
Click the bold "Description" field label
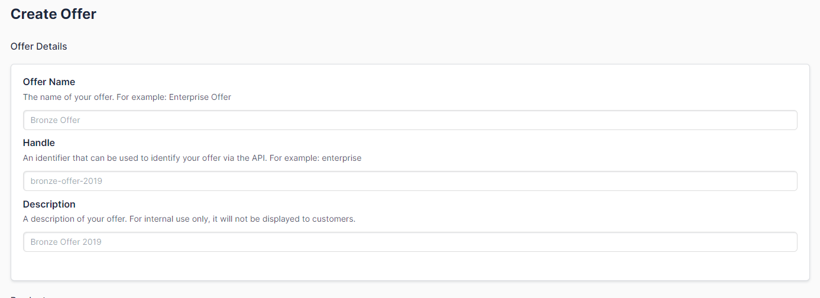[x=49, y=204]
